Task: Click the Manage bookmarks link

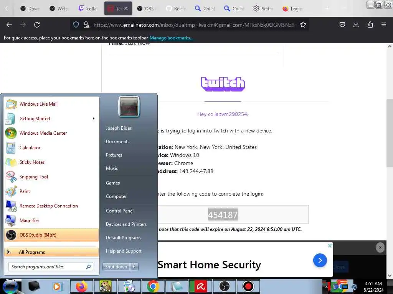Action: tap(172, 38)
